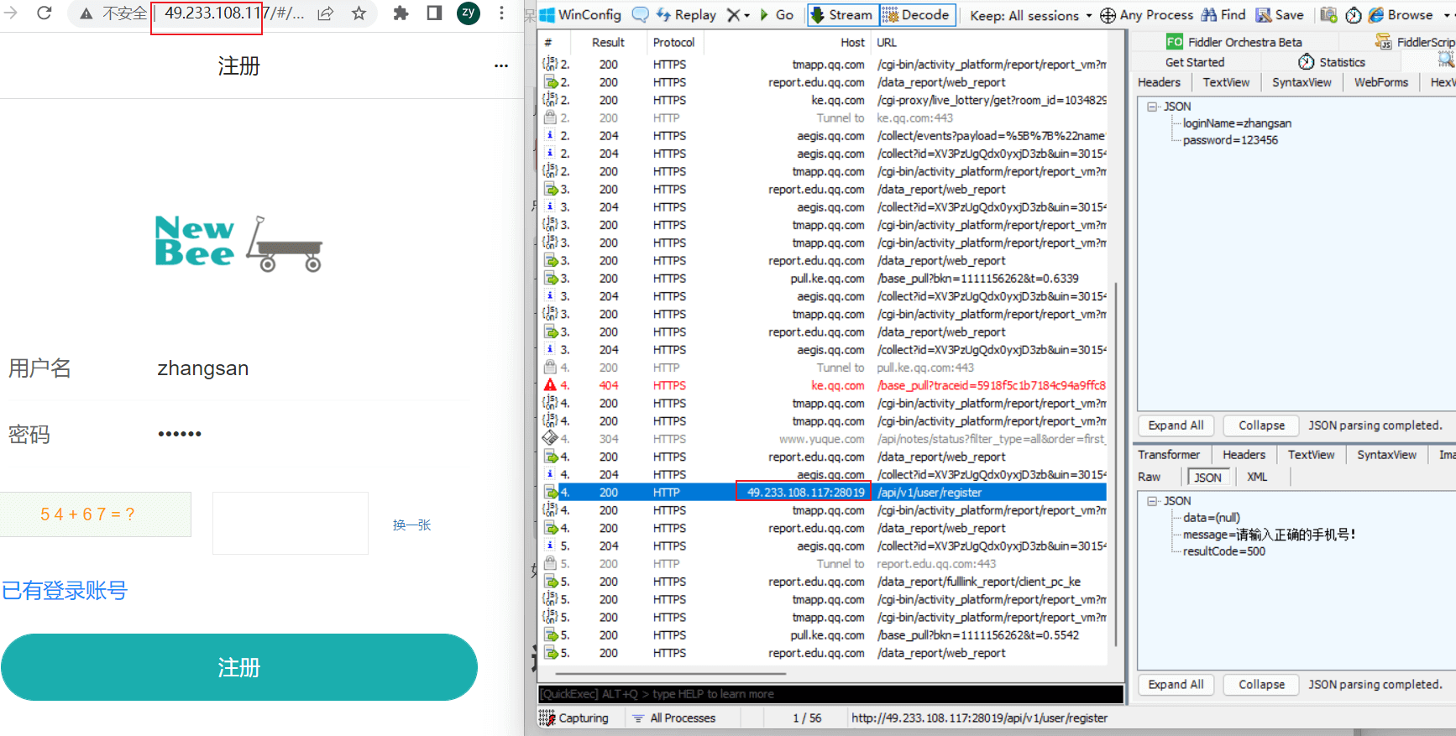The width and height of the screenshot is (1456, 736).
Task: Share the page from the address bar
Action: tap(326, 13)
